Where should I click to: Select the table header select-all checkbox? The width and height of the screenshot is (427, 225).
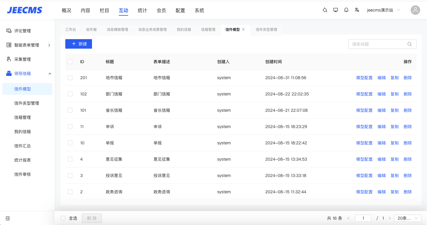point(70,62)
